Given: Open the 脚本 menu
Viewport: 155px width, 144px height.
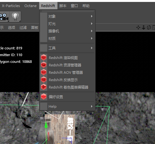Looking at the screenshot, I should coord(63,6).
